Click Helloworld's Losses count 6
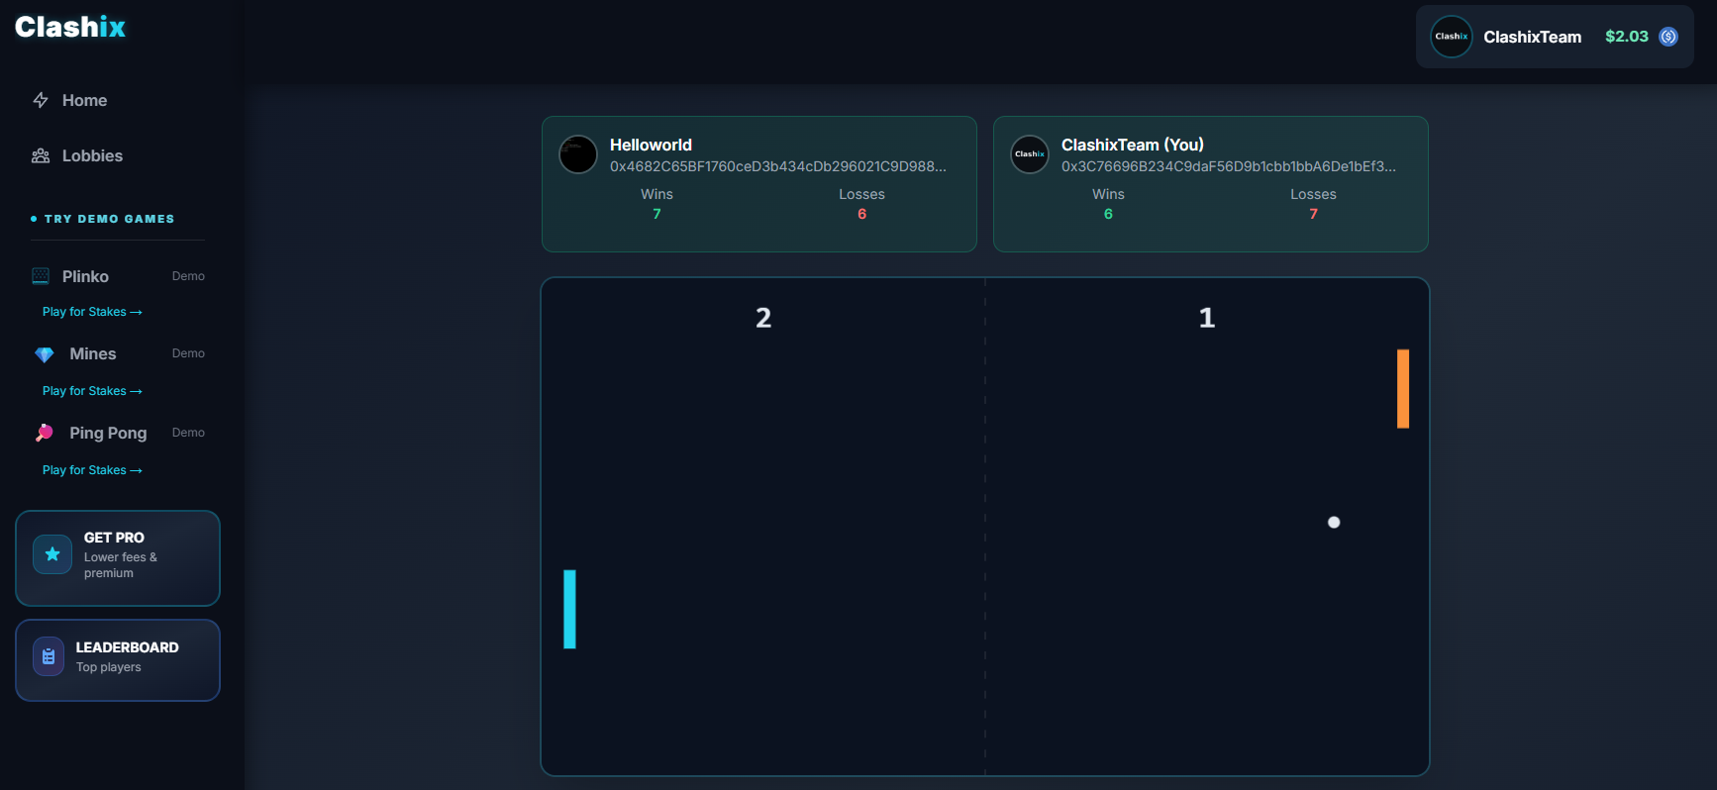Screen dimensions: 1717x790 click(861, 214)
